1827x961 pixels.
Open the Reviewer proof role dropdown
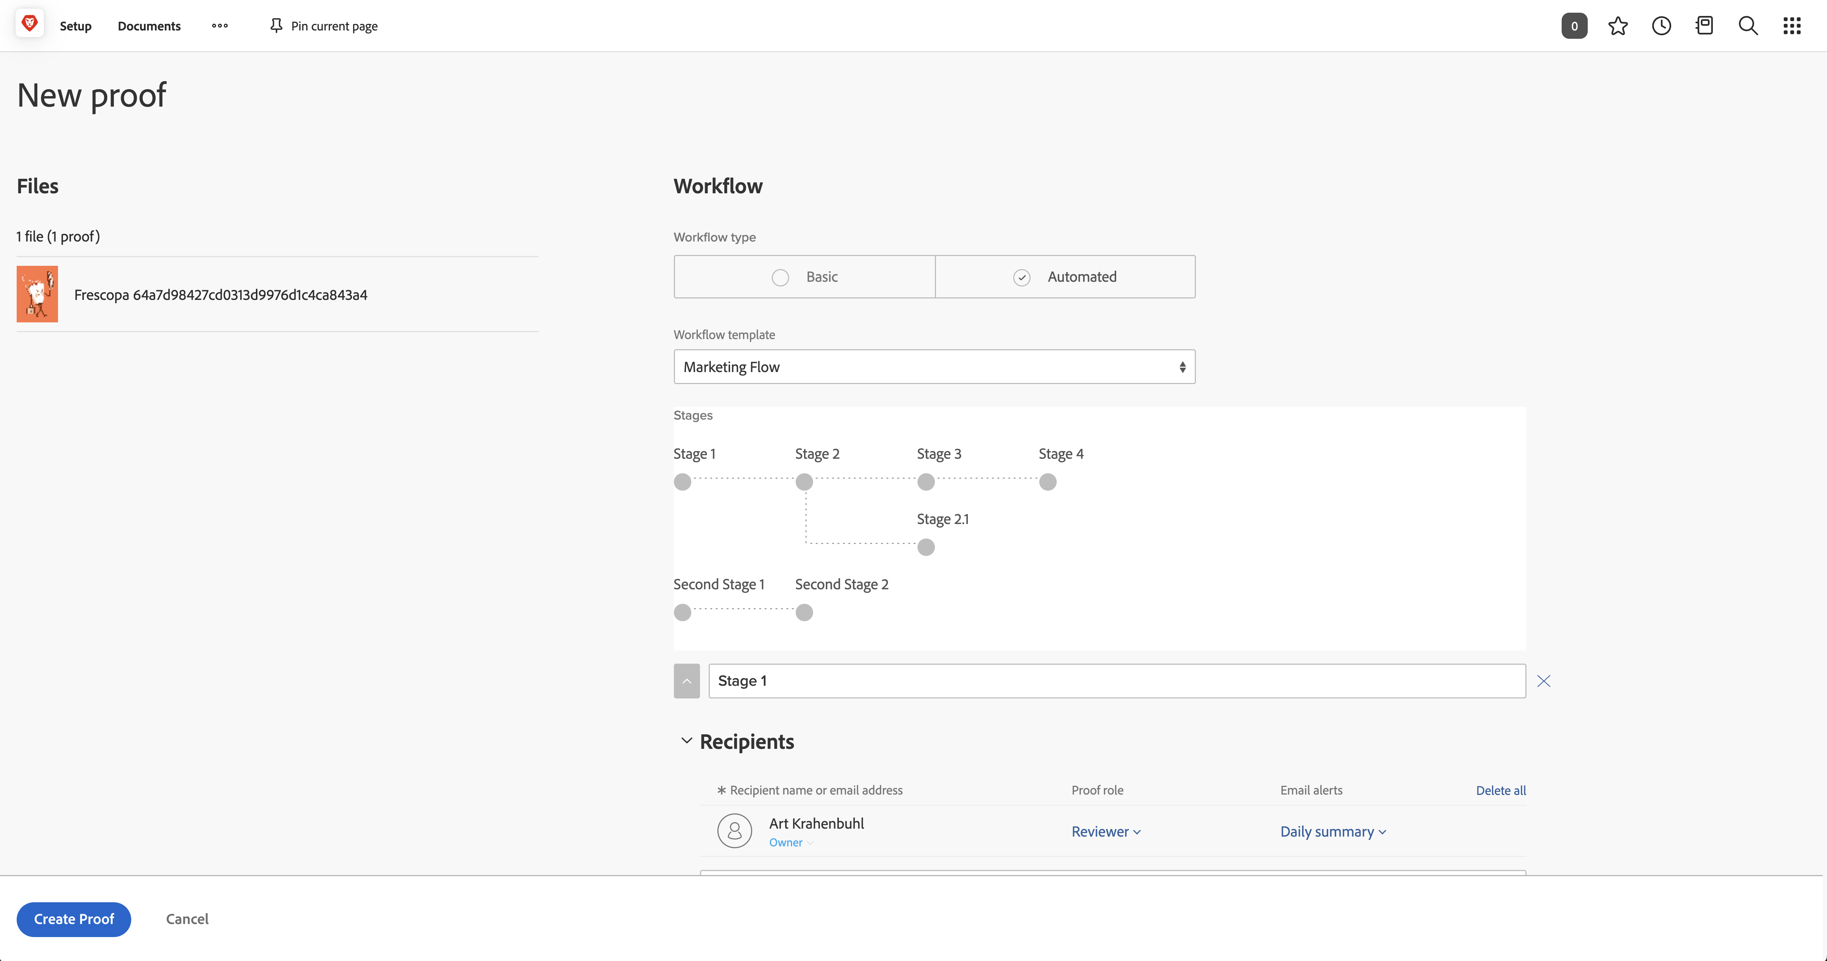click(x=1106, y=831)
